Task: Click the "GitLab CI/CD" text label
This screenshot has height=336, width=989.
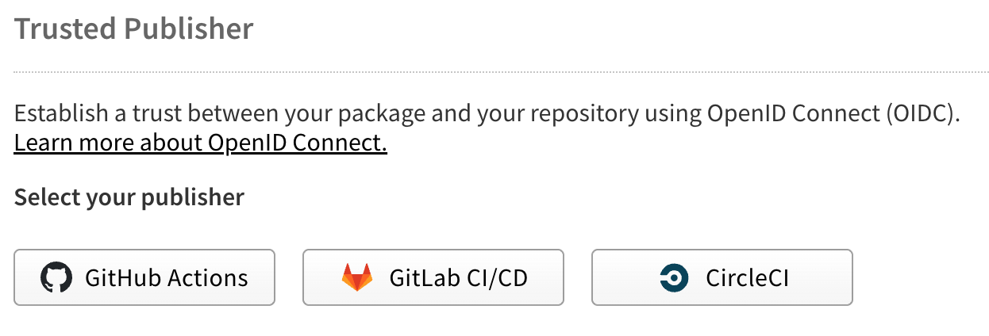Action: [458, 278]
